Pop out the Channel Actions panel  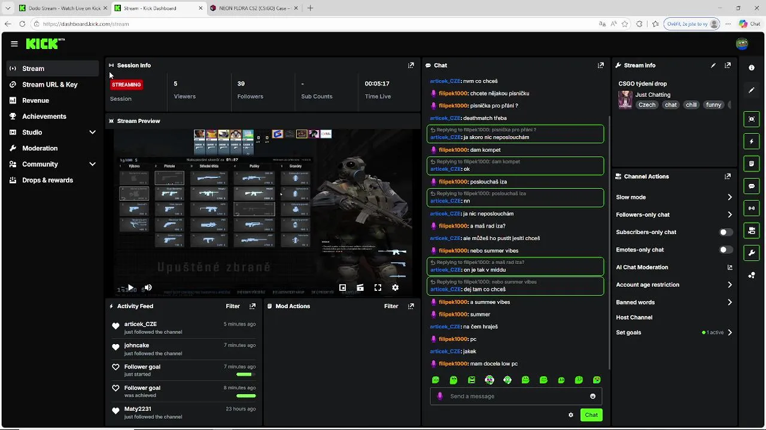[728, 176]
